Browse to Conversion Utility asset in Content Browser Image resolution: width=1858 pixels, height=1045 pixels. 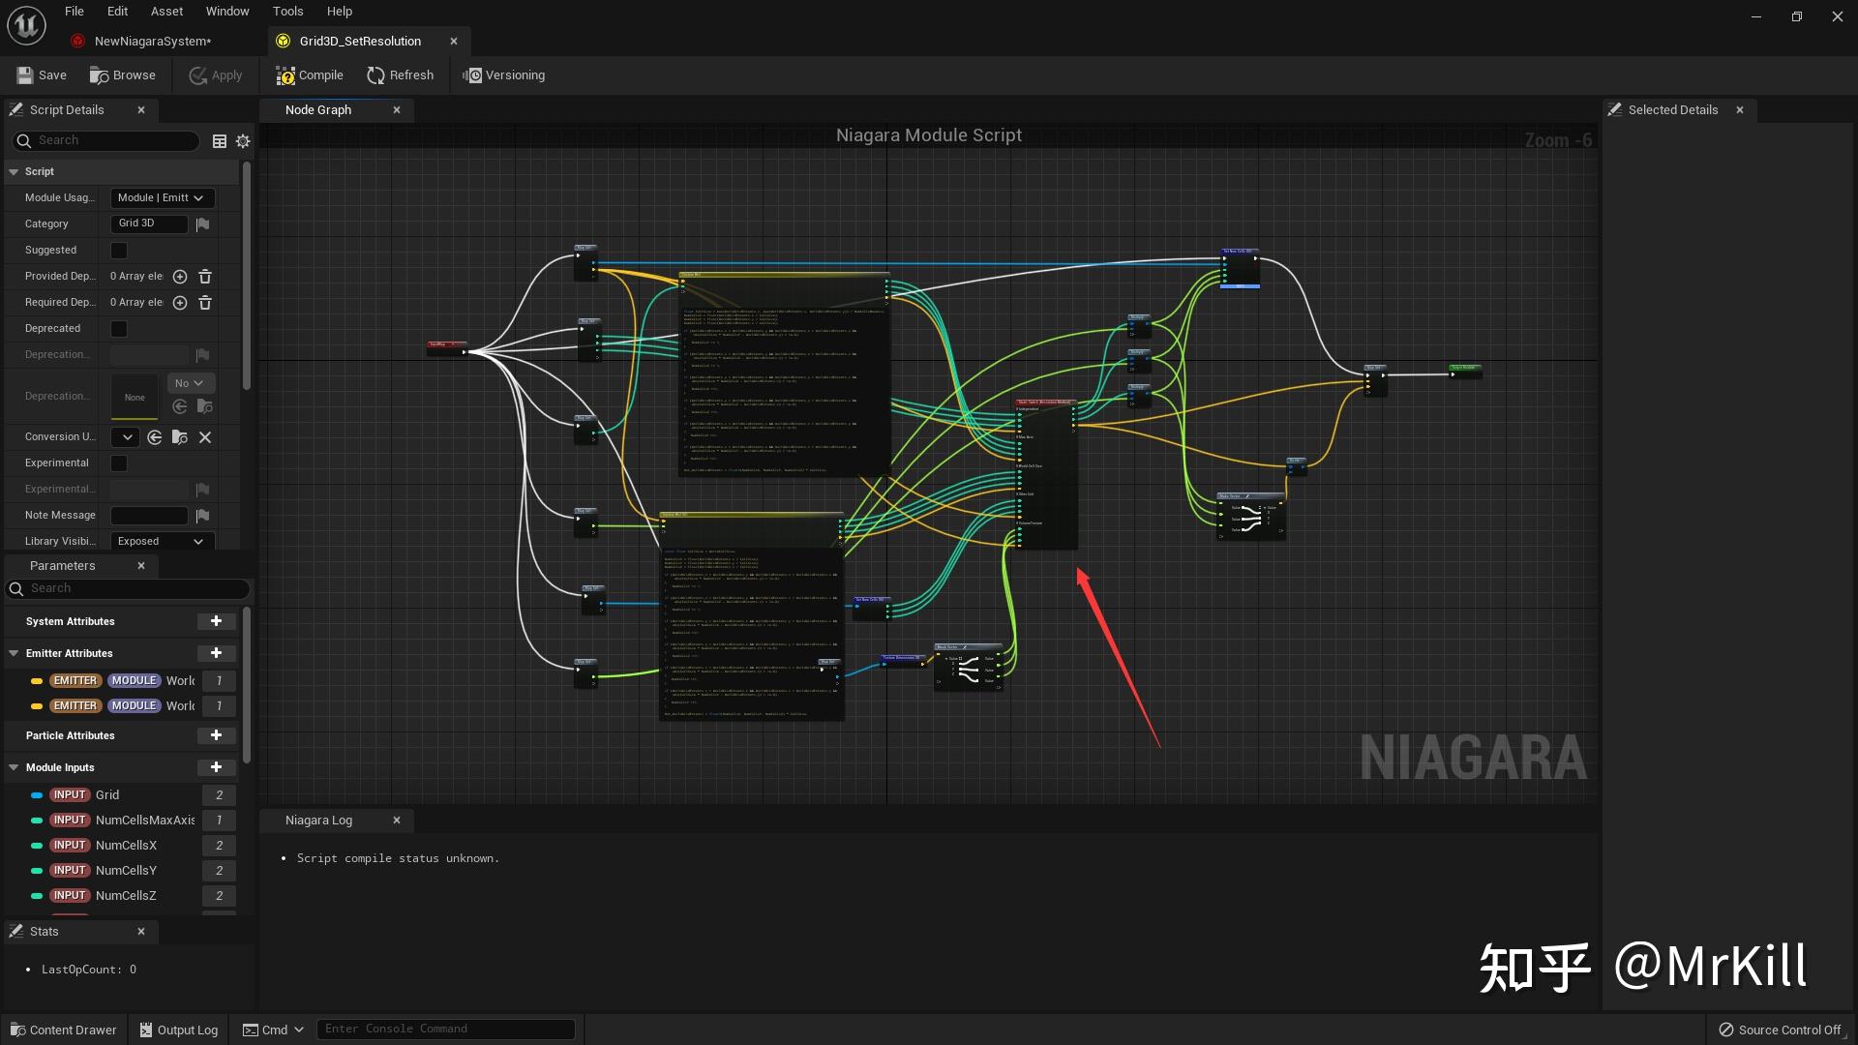pos(180,437)
